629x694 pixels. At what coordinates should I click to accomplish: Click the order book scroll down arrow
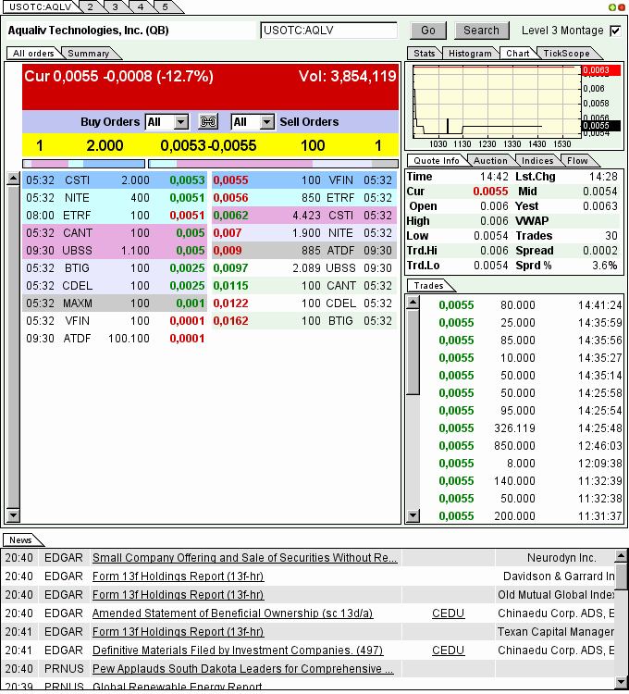[x=13, y=515]
